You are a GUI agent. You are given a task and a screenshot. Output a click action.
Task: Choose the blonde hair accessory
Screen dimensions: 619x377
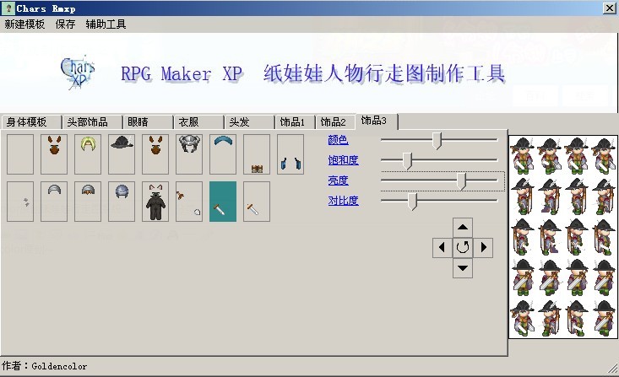(x=88, y=154)
